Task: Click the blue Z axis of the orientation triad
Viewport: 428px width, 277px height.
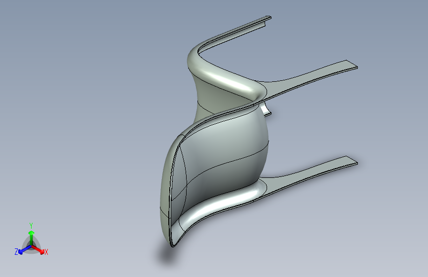Action: pos(25,249)
